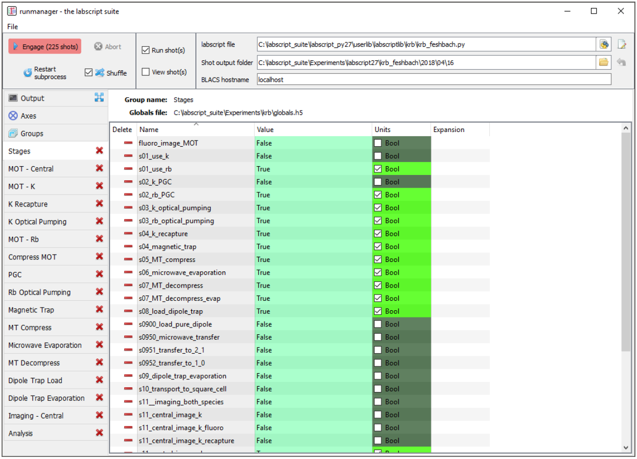Delete the s11_central_image_k global
Viewport: 637px width, 459px height.
pyautogui.click(x=128, y=414)
